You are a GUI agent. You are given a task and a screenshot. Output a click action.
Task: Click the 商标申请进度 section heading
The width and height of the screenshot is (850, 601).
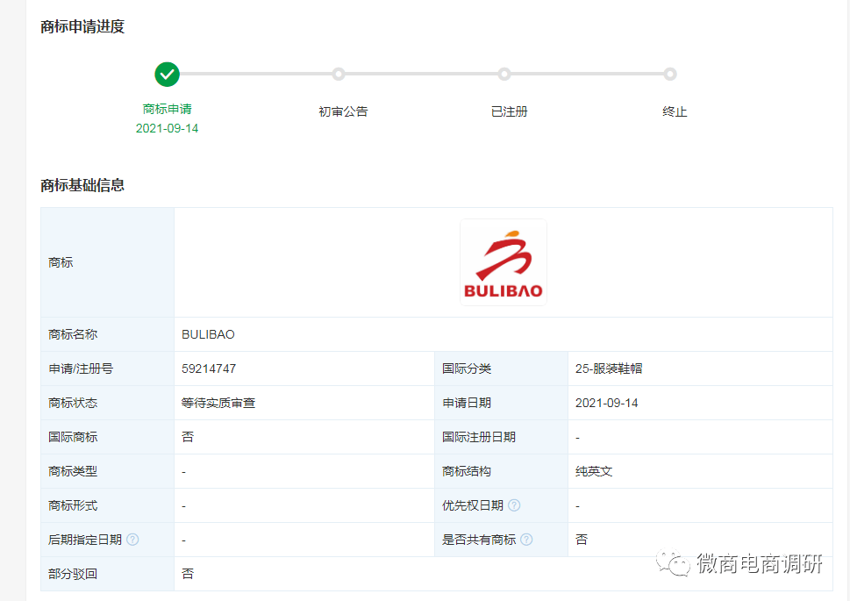tap(82, 26)
